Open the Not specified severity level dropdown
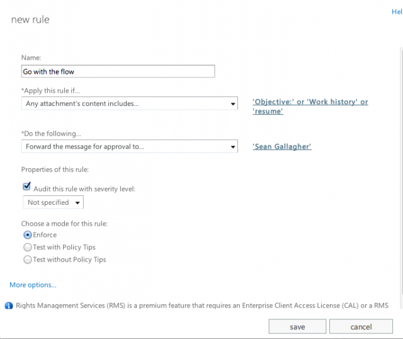403x339 pixels. click(53, 202)
